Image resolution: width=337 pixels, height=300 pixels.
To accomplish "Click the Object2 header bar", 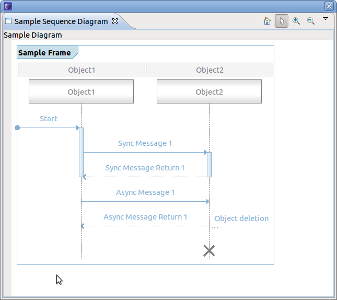I will coord(210,70).
